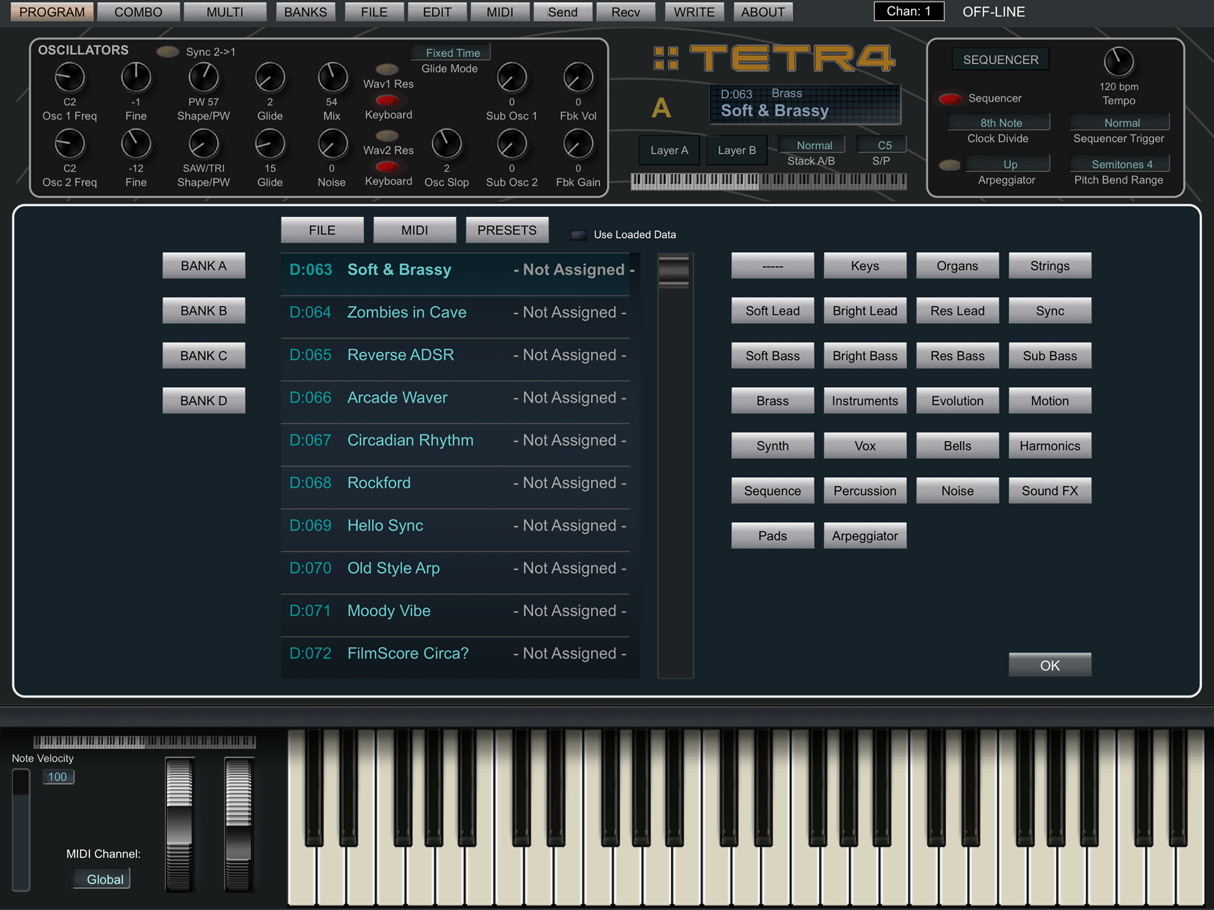1214x910 pixels.
Task: Click the Send button
Action: 563,12
